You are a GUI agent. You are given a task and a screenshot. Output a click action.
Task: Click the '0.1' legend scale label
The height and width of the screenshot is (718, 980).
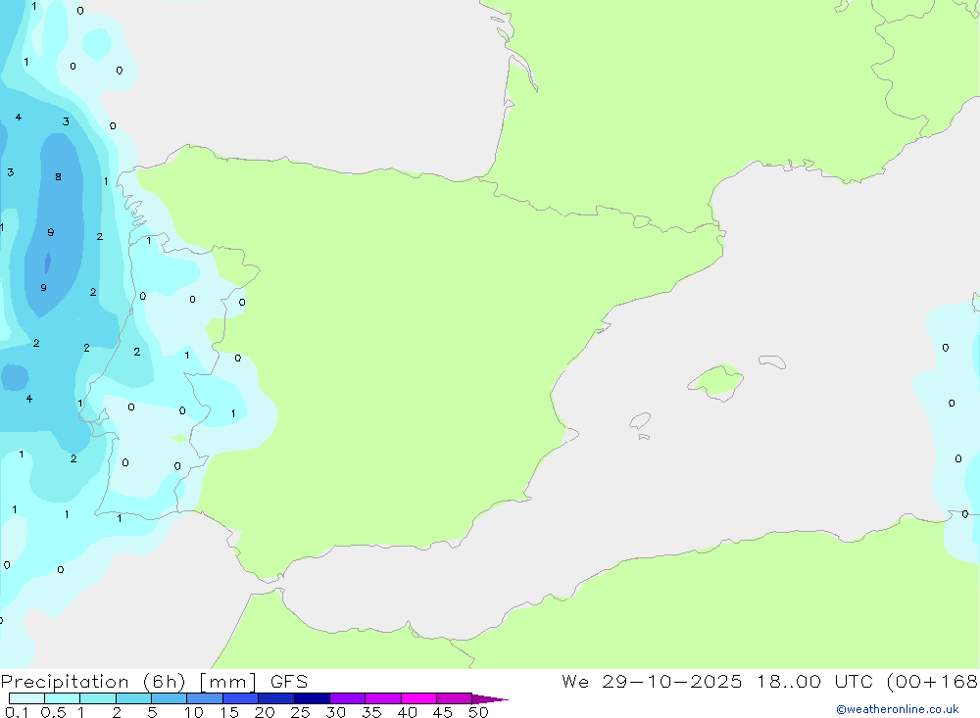tap(17, 712)
